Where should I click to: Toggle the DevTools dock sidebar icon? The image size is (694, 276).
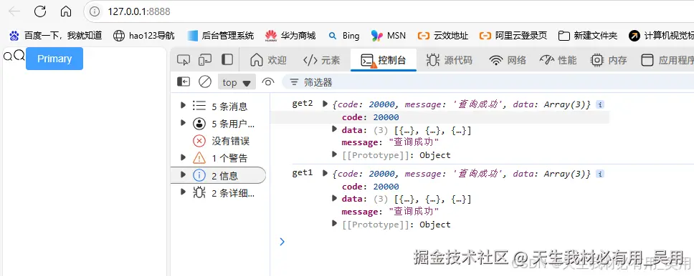pyautogui.click(x=227, y=60)
